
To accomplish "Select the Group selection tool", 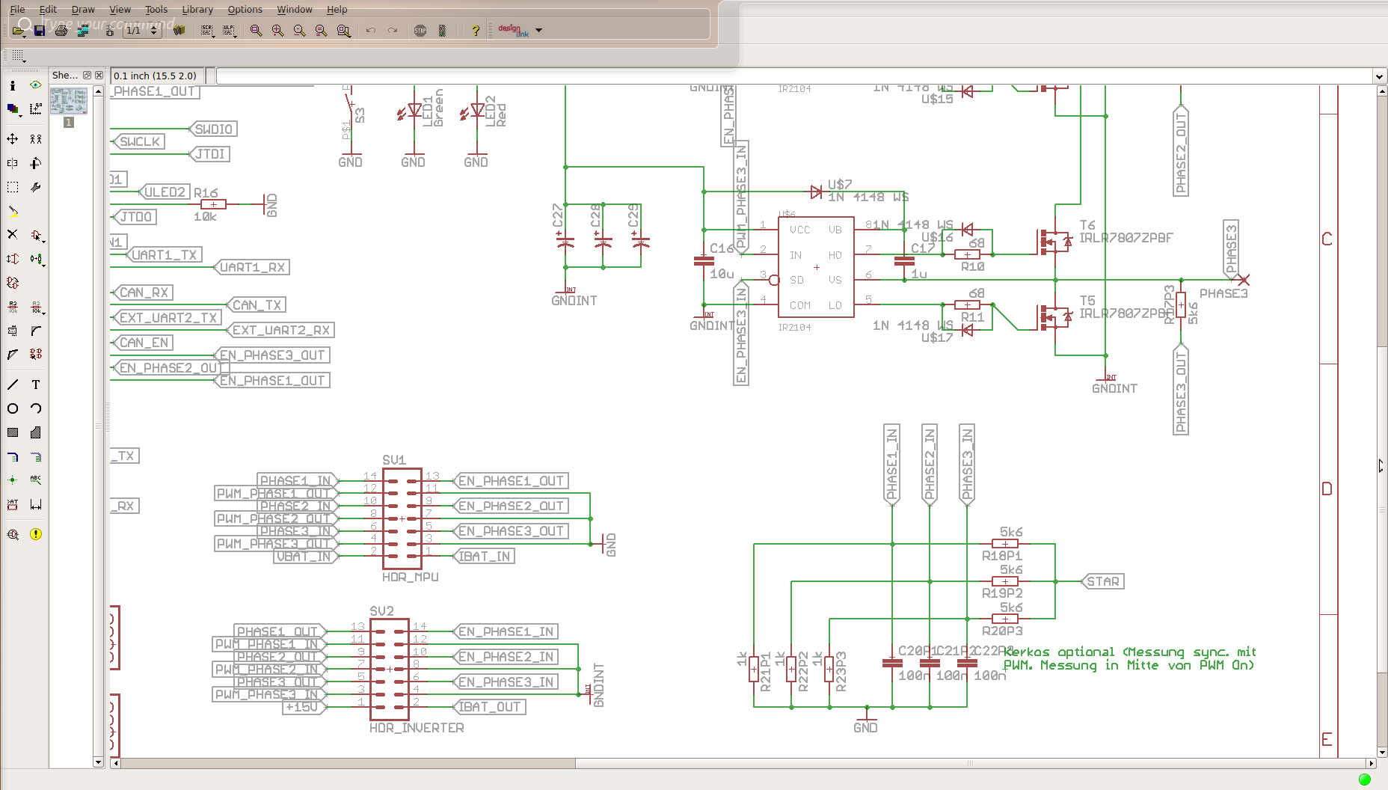I will coord(13,187).
